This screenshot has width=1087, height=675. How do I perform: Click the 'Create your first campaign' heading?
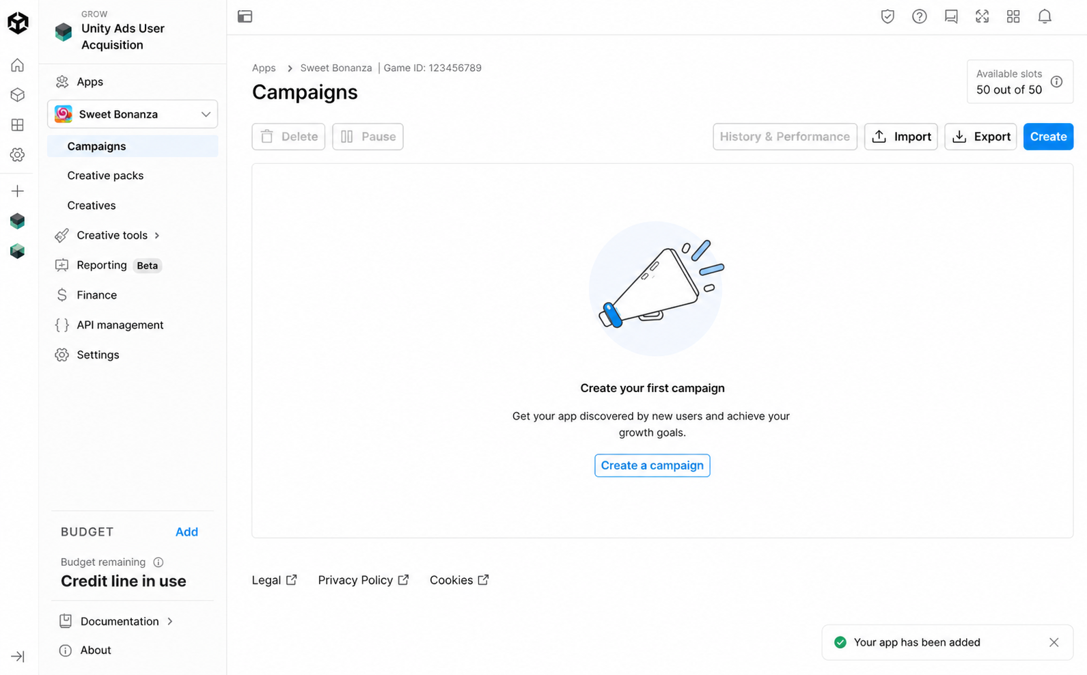(652, 388)
